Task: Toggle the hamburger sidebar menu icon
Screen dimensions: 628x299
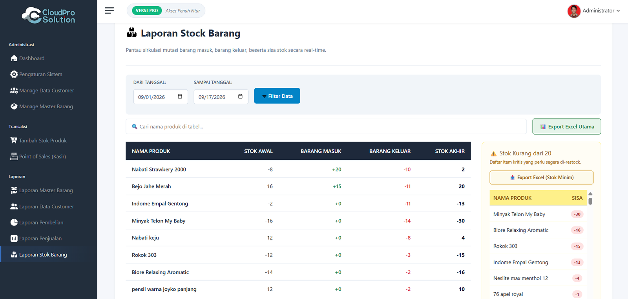Action: click(109, 11)
